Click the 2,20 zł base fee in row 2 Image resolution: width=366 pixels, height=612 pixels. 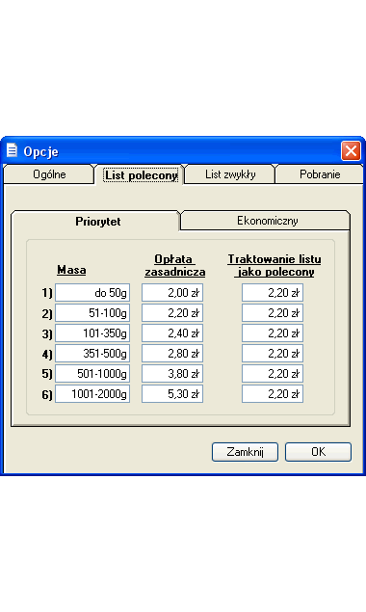pyautogui.click(x=172, y=313)
